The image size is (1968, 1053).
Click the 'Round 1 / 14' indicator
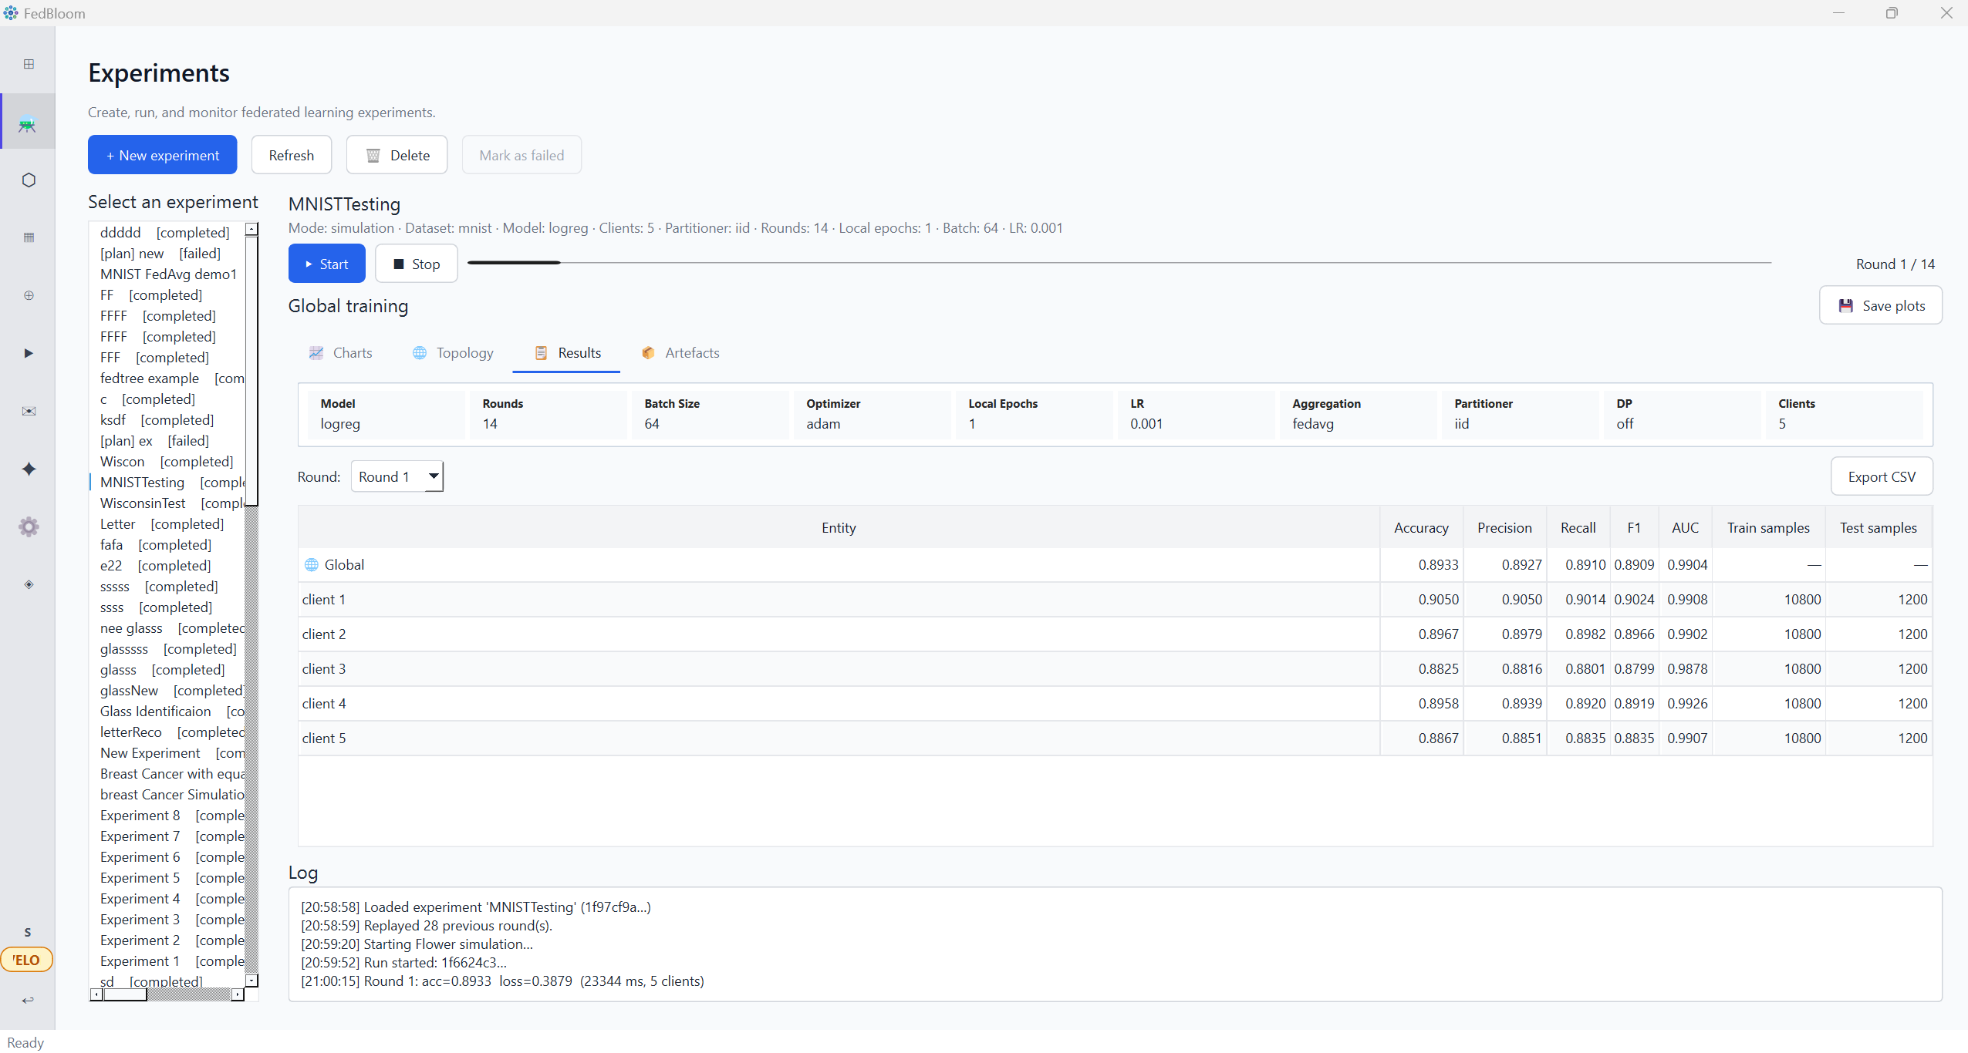(x=1895, y=264)
